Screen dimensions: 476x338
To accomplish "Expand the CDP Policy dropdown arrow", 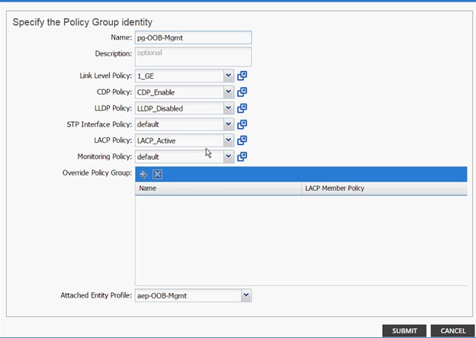I will click(x=228, y=92).
